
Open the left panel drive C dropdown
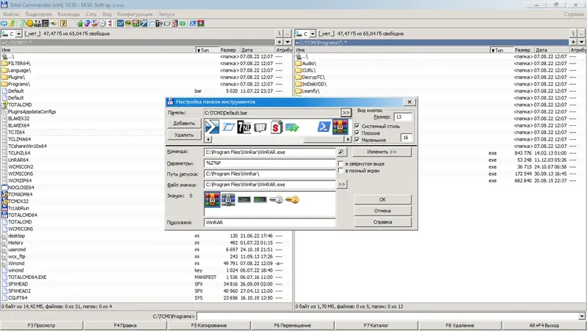point(18,34)
